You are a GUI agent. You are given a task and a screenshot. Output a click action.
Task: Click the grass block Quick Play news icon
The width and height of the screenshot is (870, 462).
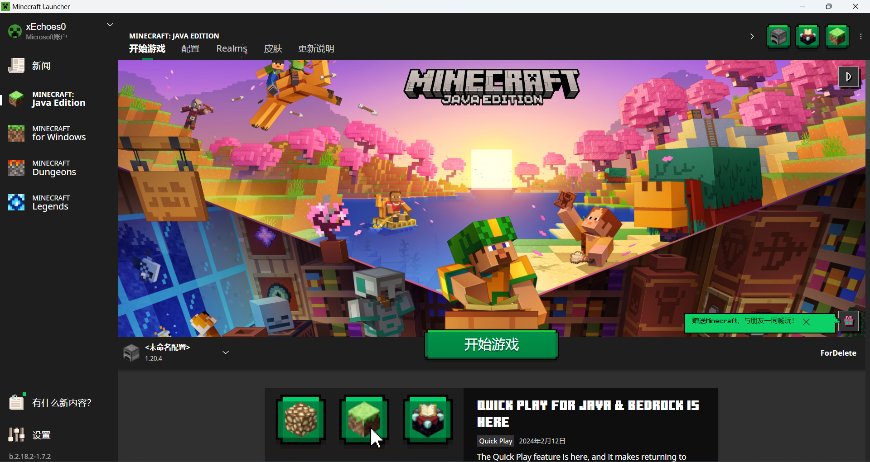click(x=364, y=419)
